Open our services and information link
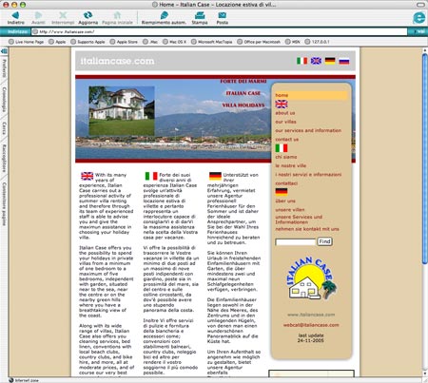This screenshot has width=428, height=383. [308, 130]
